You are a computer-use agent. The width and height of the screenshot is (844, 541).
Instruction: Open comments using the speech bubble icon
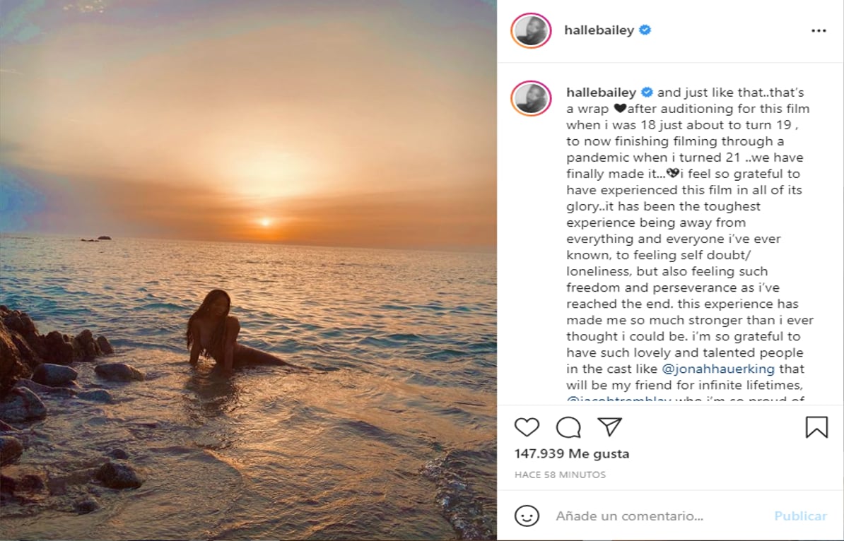(x=568, y=427)
